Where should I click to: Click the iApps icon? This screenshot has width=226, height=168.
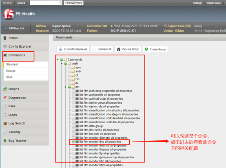tap(5, 115)
